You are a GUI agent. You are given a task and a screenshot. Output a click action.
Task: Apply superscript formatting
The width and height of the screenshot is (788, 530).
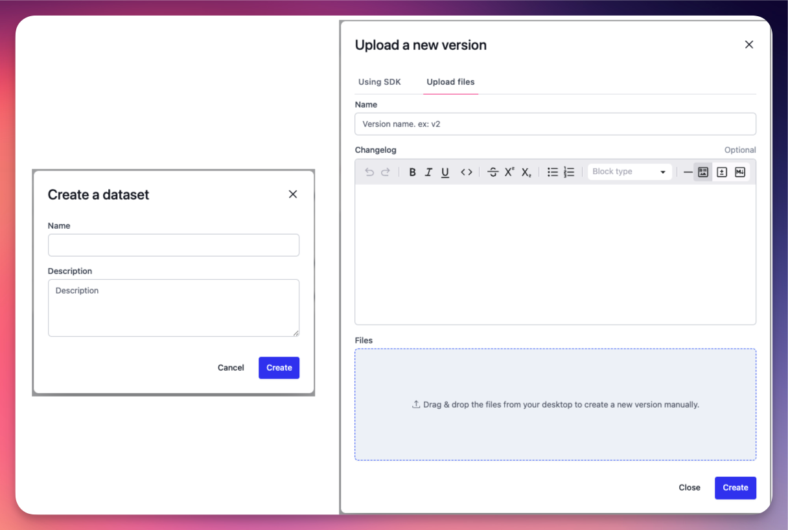click(509, 172)
